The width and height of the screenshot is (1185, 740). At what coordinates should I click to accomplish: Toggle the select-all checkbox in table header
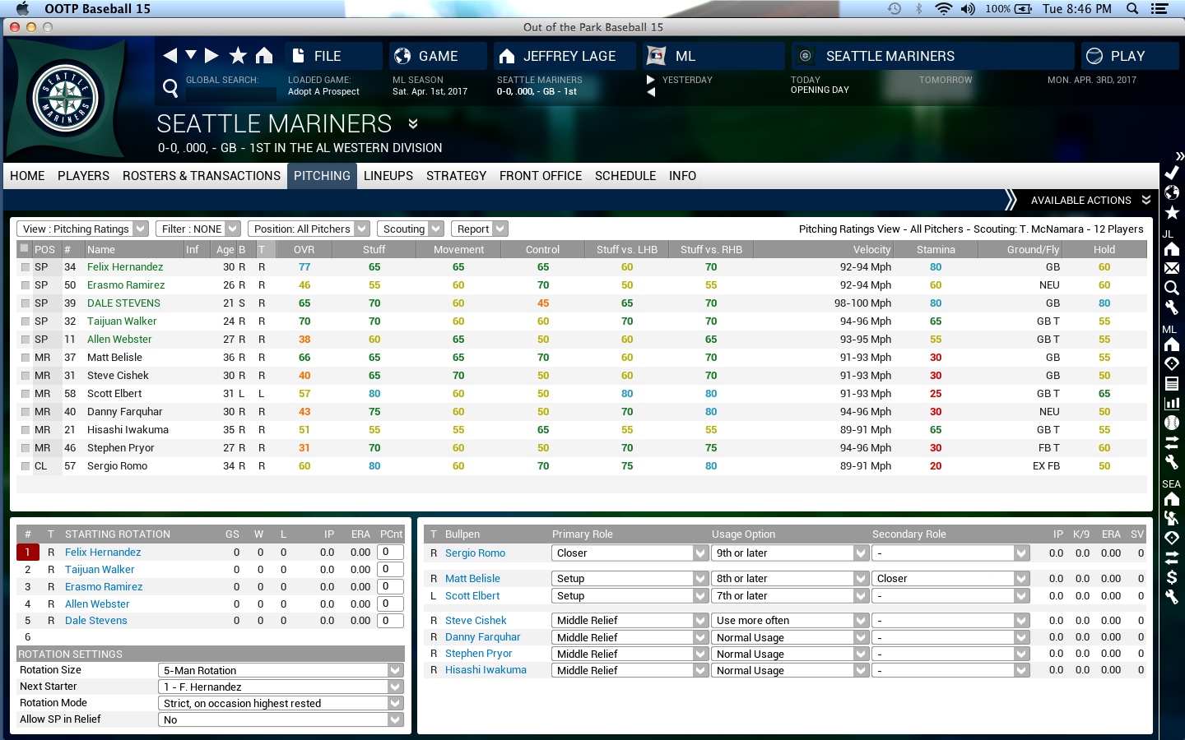tap(25, 248)
